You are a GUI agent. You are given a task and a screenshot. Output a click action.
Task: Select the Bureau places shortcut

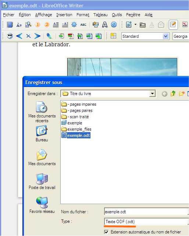(x=42, y=134)
